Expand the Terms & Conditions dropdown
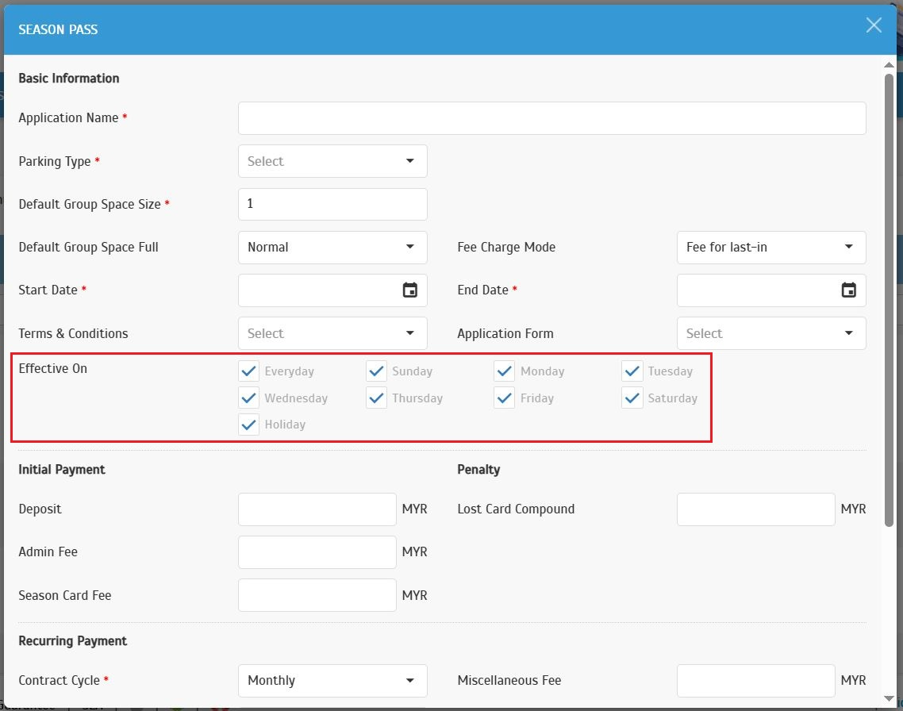This screenshot has height=711, width=903. pos(332,333)
